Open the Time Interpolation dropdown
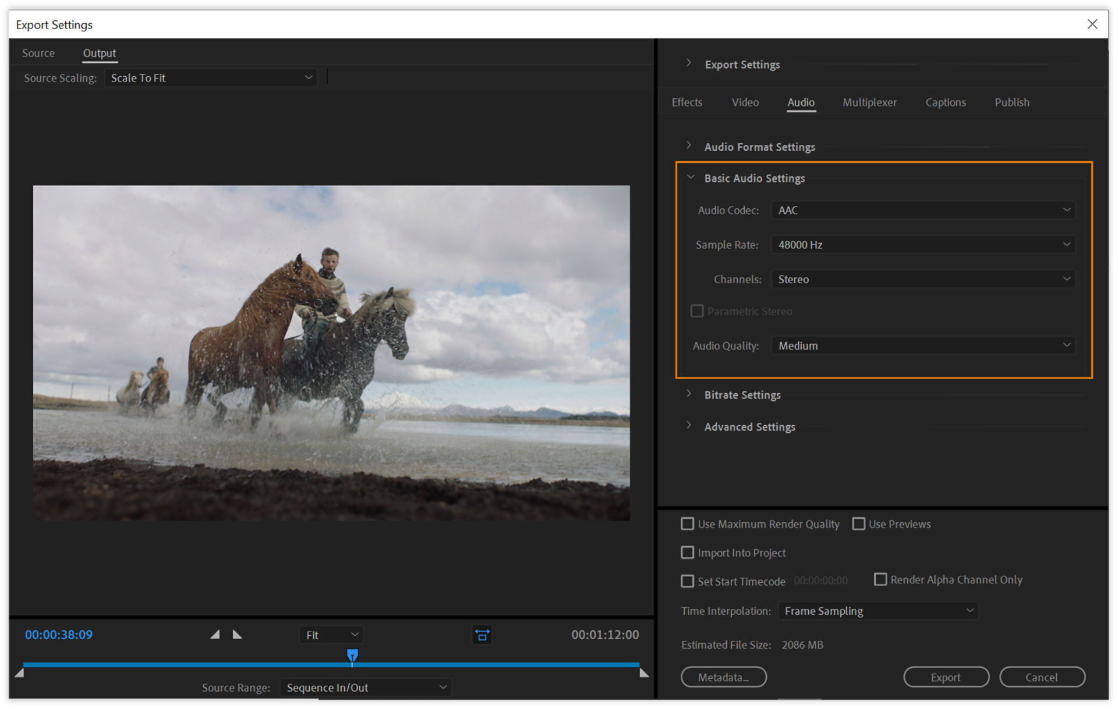Image resolution: width=1118 pixels, height=709 pixels. click(878, 611)
